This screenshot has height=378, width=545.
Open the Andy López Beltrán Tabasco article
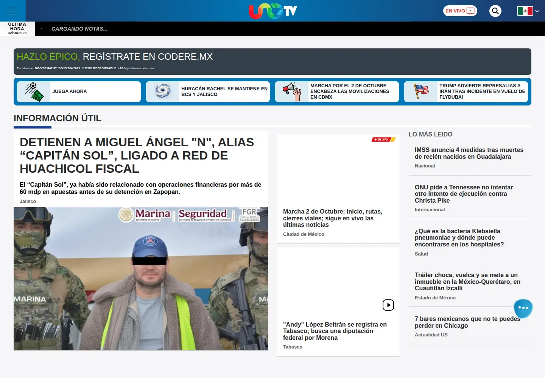tap(335, 331)
